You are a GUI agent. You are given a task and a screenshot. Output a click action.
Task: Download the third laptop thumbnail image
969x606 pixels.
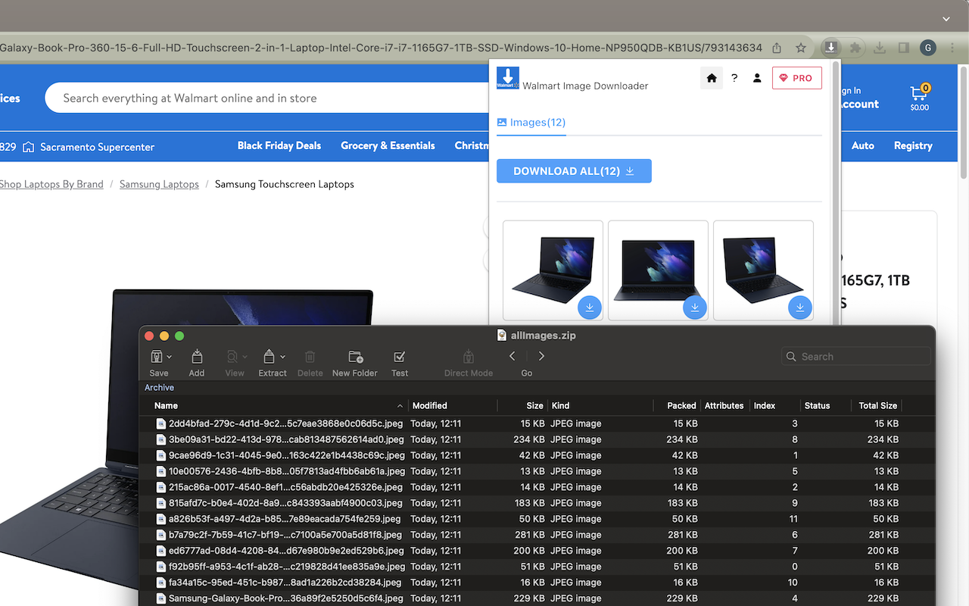[800, 307]
